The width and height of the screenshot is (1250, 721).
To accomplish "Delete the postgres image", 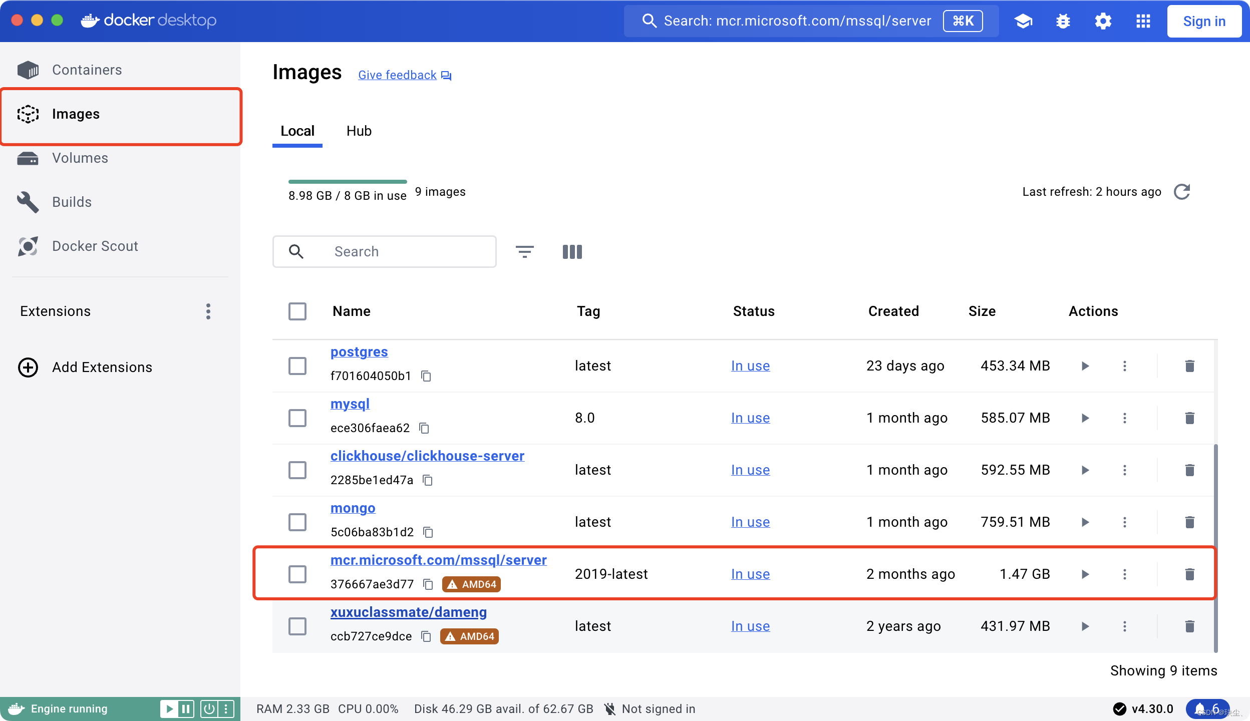I will (1190, 366).
